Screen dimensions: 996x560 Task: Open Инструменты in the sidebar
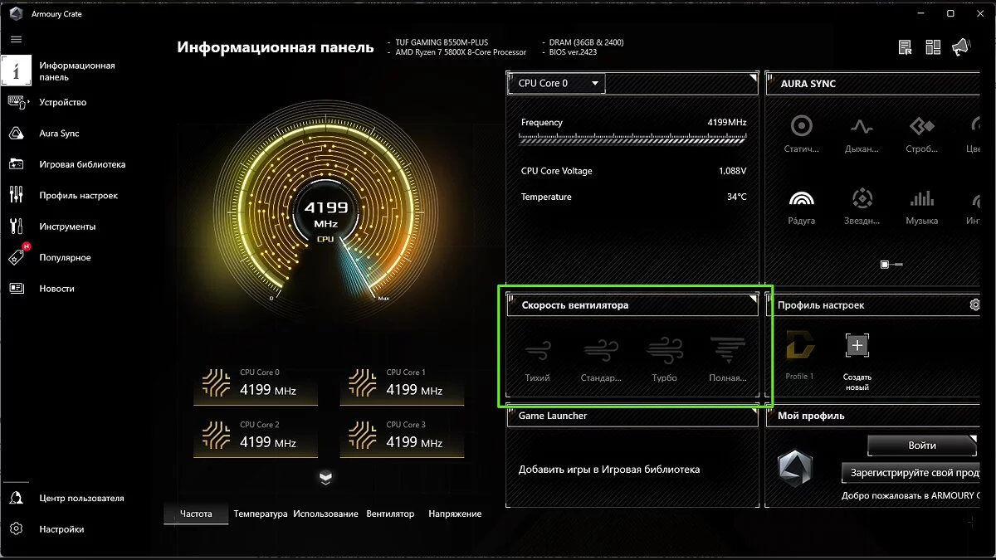click(x=68, y=226)
